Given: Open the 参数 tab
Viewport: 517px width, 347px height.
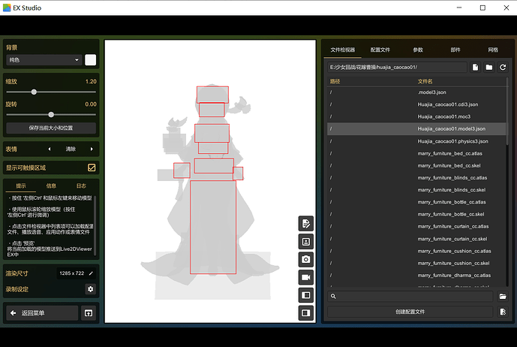Looking at the screenshot, I should click(418, 50).
